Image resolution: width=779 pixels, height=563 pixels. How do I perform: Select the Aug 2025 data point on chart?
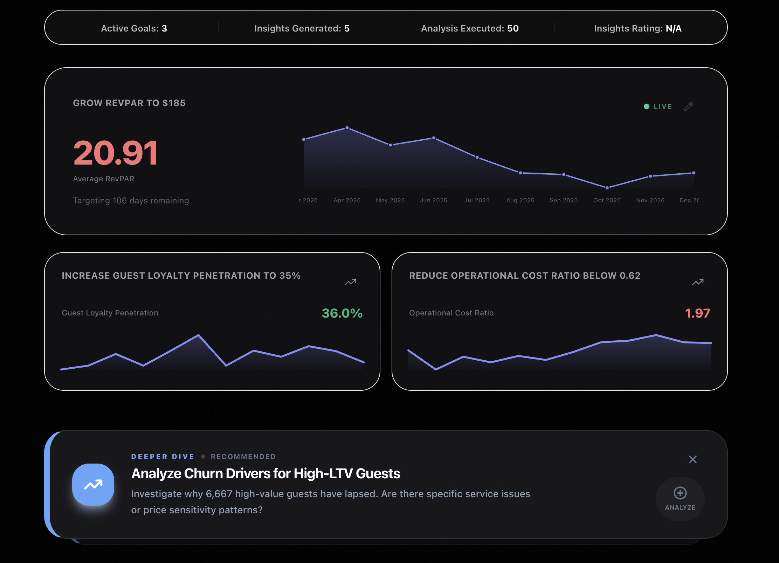tap(521, 173)
